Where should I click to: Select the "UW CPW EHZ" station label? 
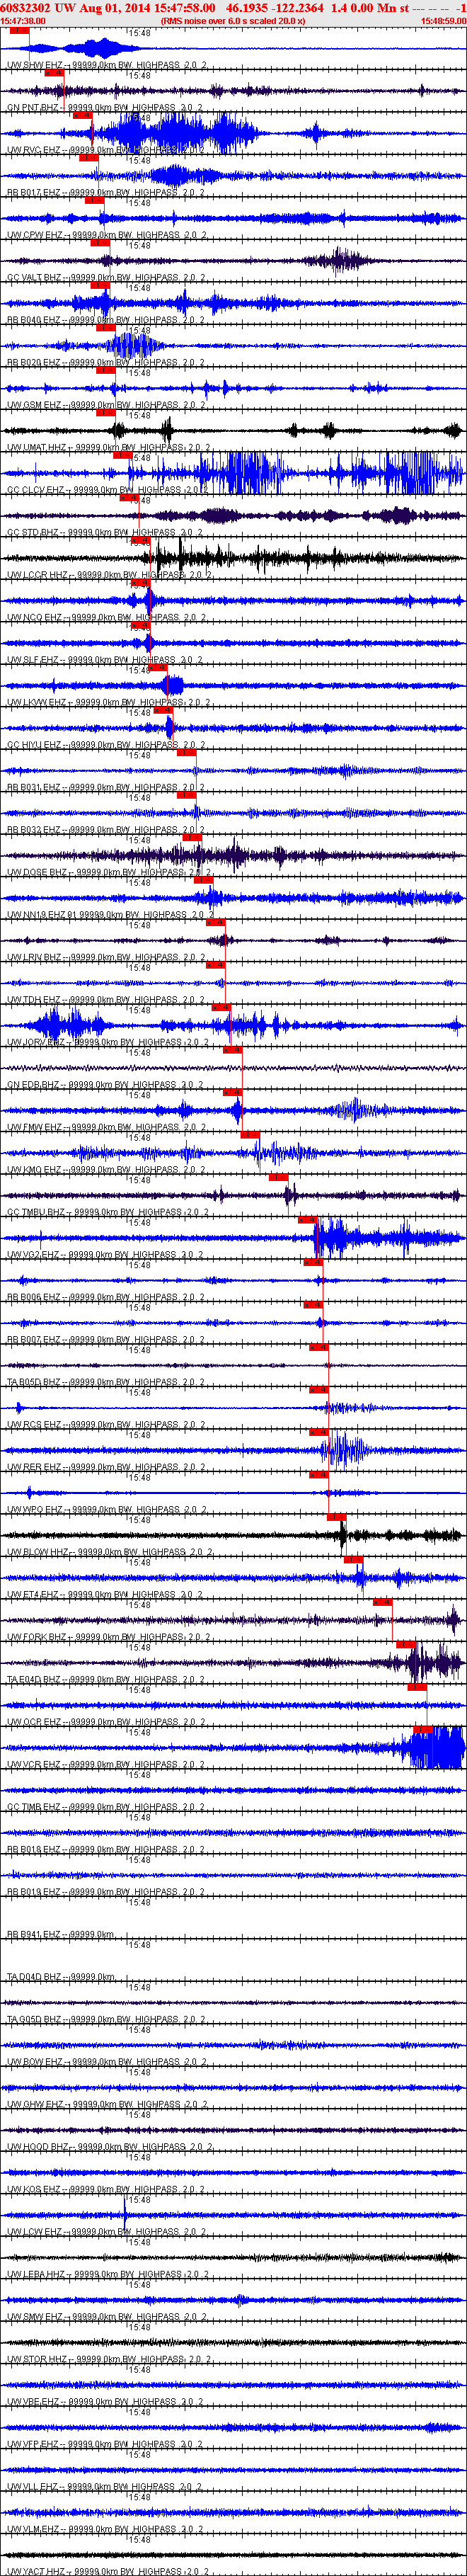34,235
